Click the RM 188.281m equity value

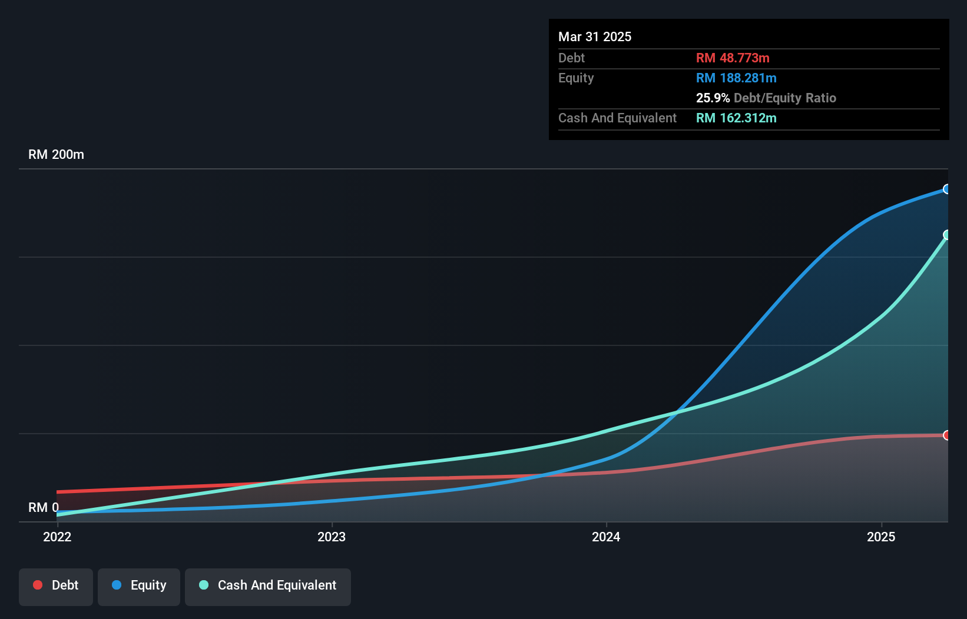click(736, 78)
